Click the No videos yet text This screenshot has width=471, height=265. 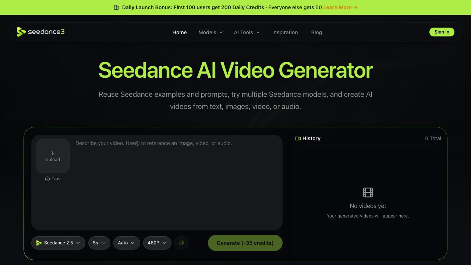pos(368,206)
